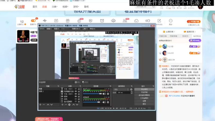Click the gift box icon
Screen dimensions: 215x121
click(68, 21)
